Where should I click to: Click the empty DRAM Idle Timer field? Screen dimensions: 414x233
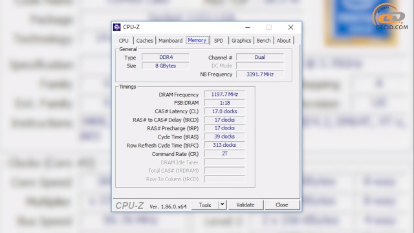pos(224,162)
